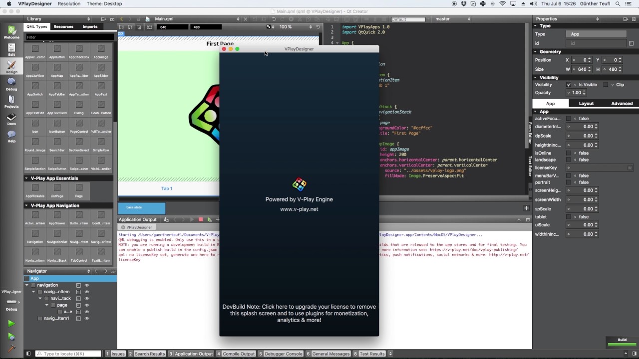Image resolution: width=639 pixels, height=359 pixels.
Task: Open the Projects mode icon
Action: tap(11, 101)
